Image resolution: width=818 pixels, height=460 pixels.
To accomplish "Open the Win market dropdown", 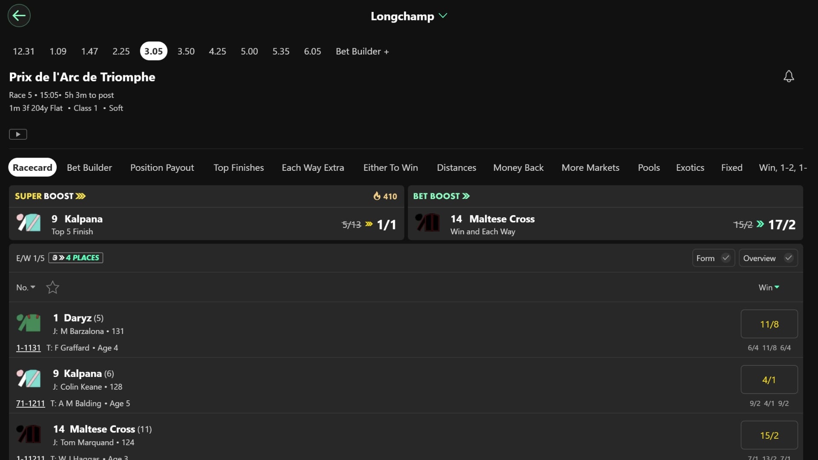I will [769, 287].
